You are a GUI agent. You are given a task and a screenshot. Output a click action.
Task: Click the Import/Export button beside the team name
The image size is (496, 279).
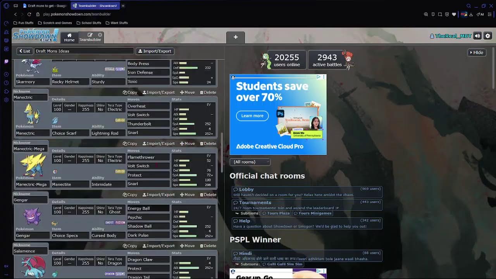pyautogui.click(x=154, y=51)
